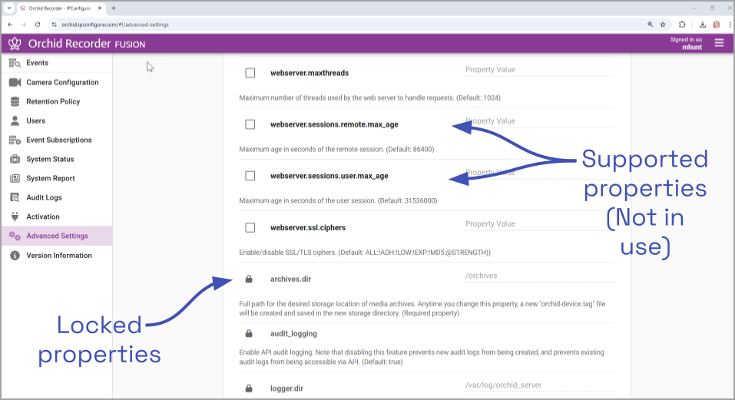This screenshot has height=400, width=735.
Task: Go back with browser back arrow
Action: [10, 25]
